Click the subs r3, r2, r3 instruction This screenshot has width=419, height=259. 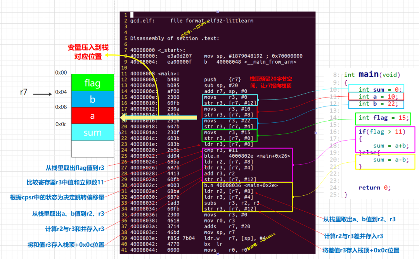point(232,203)
